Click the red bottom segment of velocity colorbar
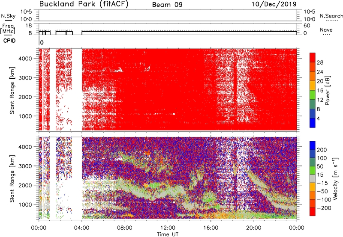 [313, 212]
